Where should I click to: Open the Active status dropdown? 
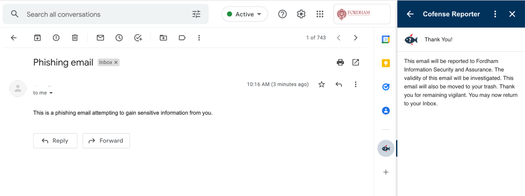coord(245,14)
